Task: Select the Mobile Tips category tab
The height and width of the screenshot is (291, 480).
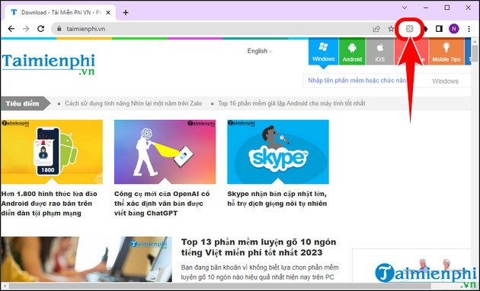Action: pyautogui.click(x=446, y=51)
